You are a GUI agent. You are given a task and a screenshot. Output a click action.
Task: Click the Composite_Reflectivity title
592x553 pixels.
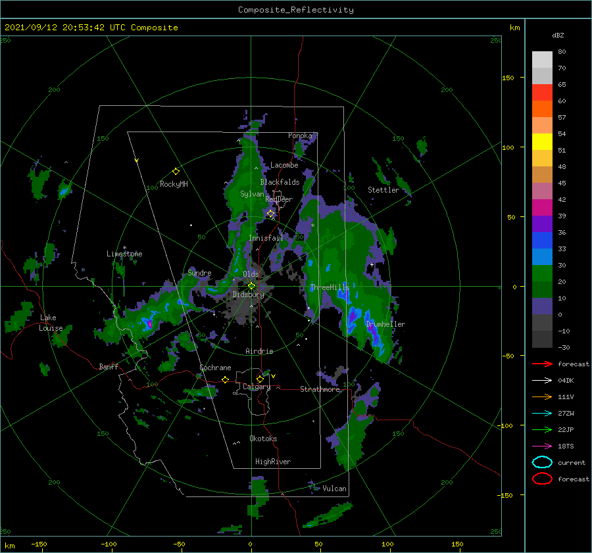[x=295, y=10]
